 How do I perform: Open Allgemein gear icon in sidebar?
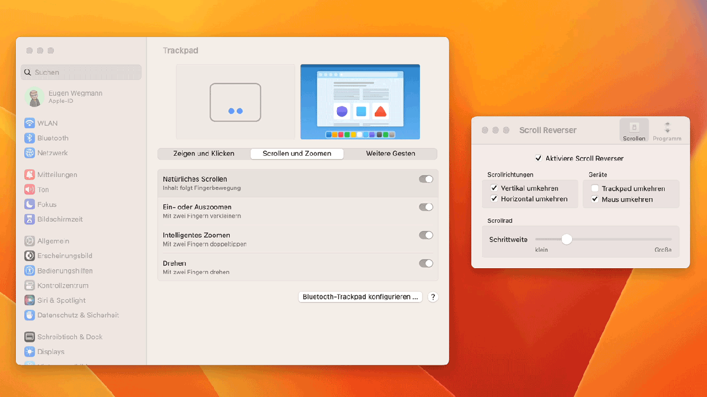[x=29, y=241]
